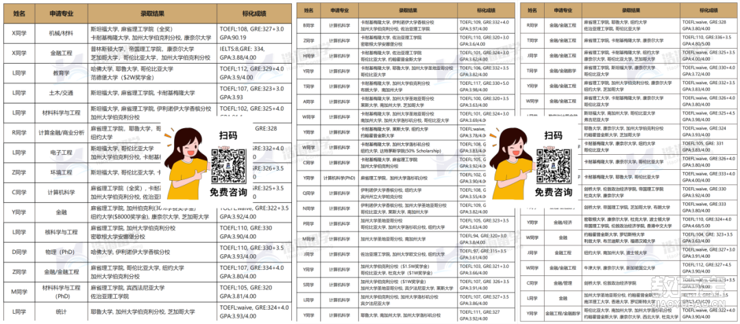Click the '机械/材料' major cell
The image size is (740, 324).
[x=62, y=34]
